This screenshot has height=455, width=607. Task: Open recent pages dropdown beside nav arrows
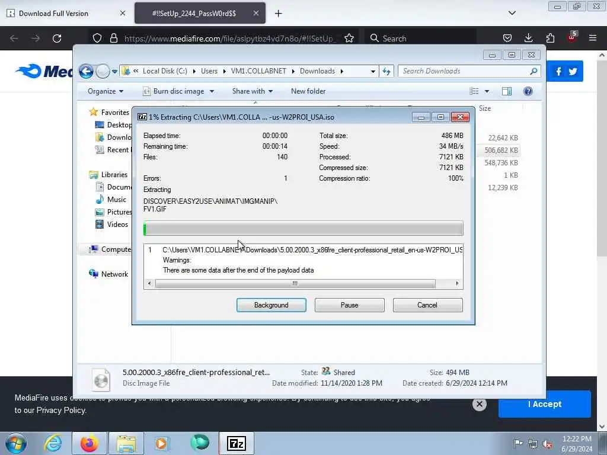tap(114, 71)
